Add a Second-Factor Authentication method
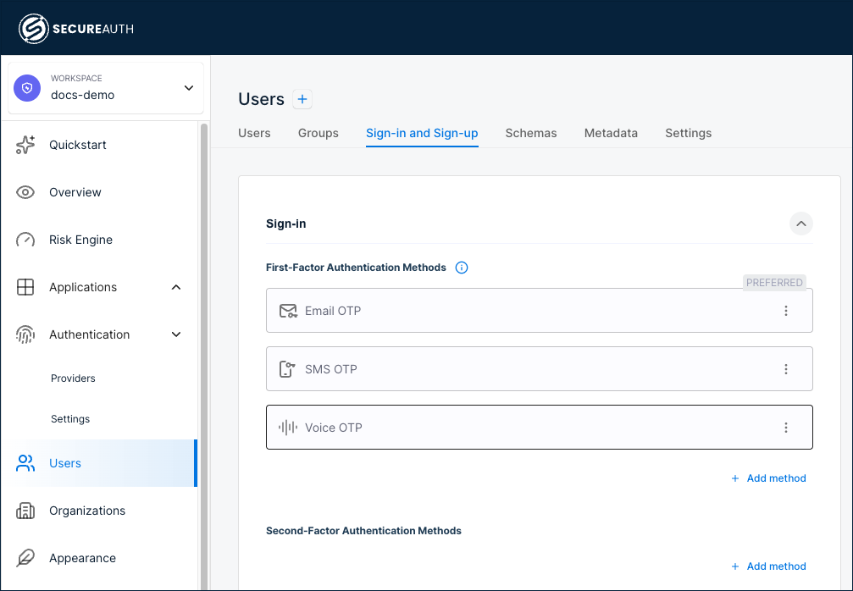 click(768, 566)
